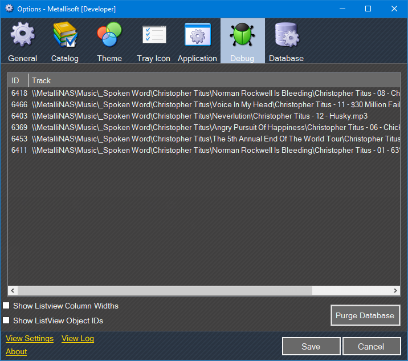
Task: Click the Purge Database button
Action: (365, 315)
